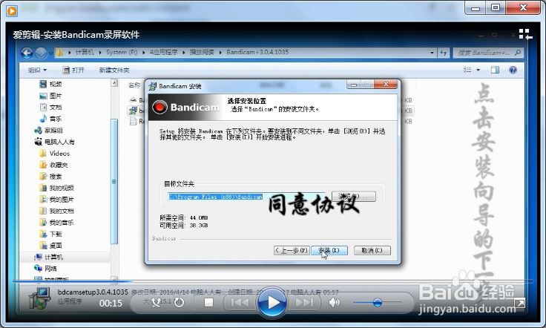Click Explorer address bar refresh icon
Screen dimensions: 546x328
click(x=444, y=53)
